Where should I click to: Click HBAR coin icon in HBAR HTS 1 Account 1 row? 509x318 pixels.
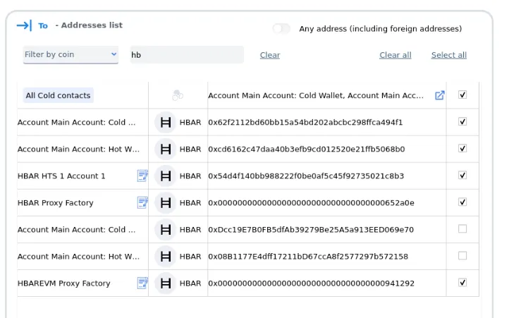(166, 176)
